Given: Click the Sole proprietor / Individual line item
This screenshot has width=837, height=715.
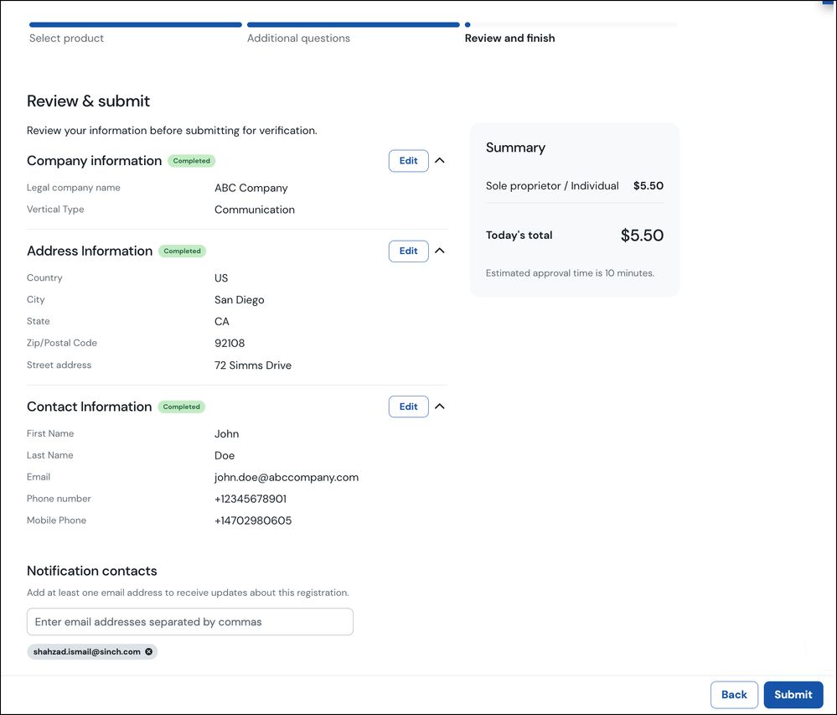Looking at the screenshot, I should click(575, 186).
